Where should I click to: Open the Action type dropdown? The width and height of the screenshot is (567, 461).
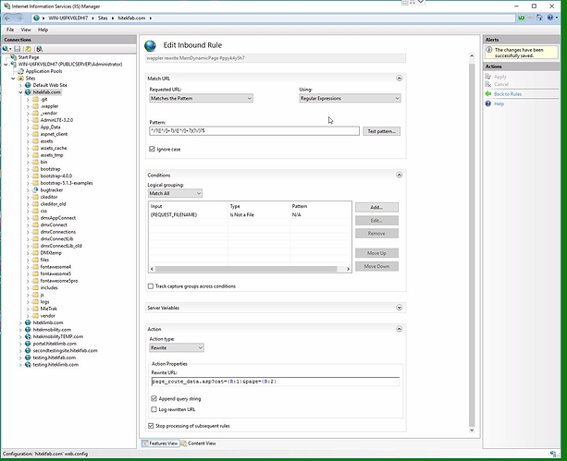tap(176, 347)
